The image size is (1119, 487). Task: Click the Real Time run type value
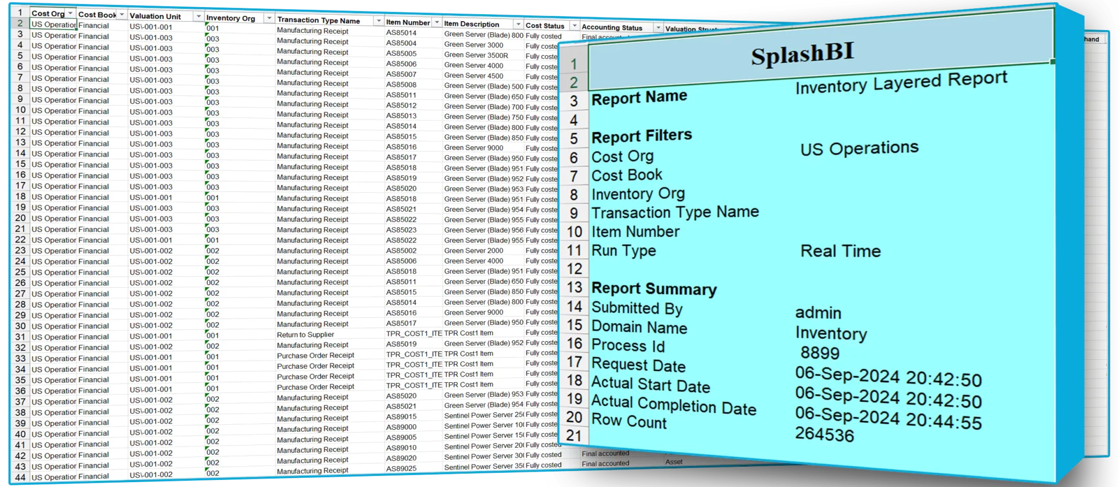(840, 251)
